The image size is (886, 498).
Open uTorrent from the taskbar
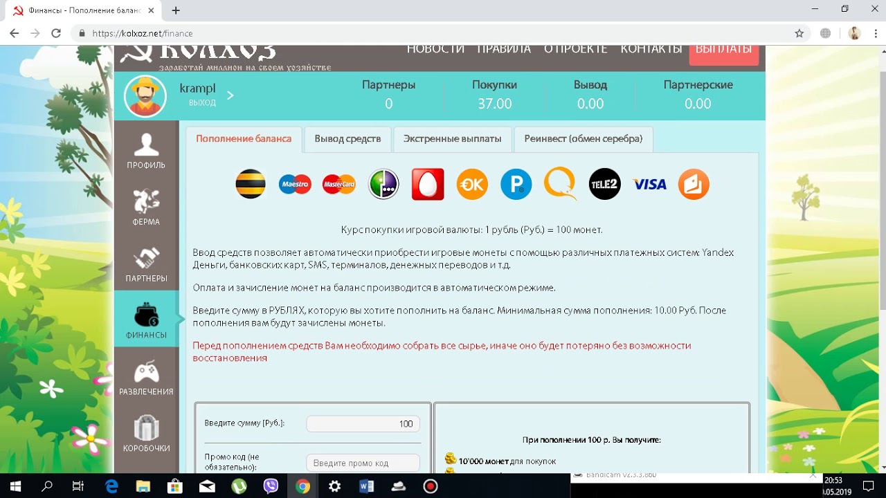(239, 486)
